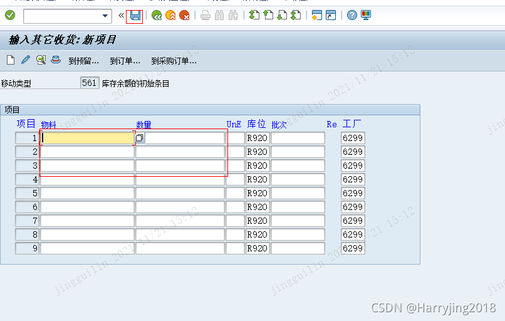Open Customize Local Layout monitor icon
Viewport: 505px width, 321px height.
coord(366,15)
